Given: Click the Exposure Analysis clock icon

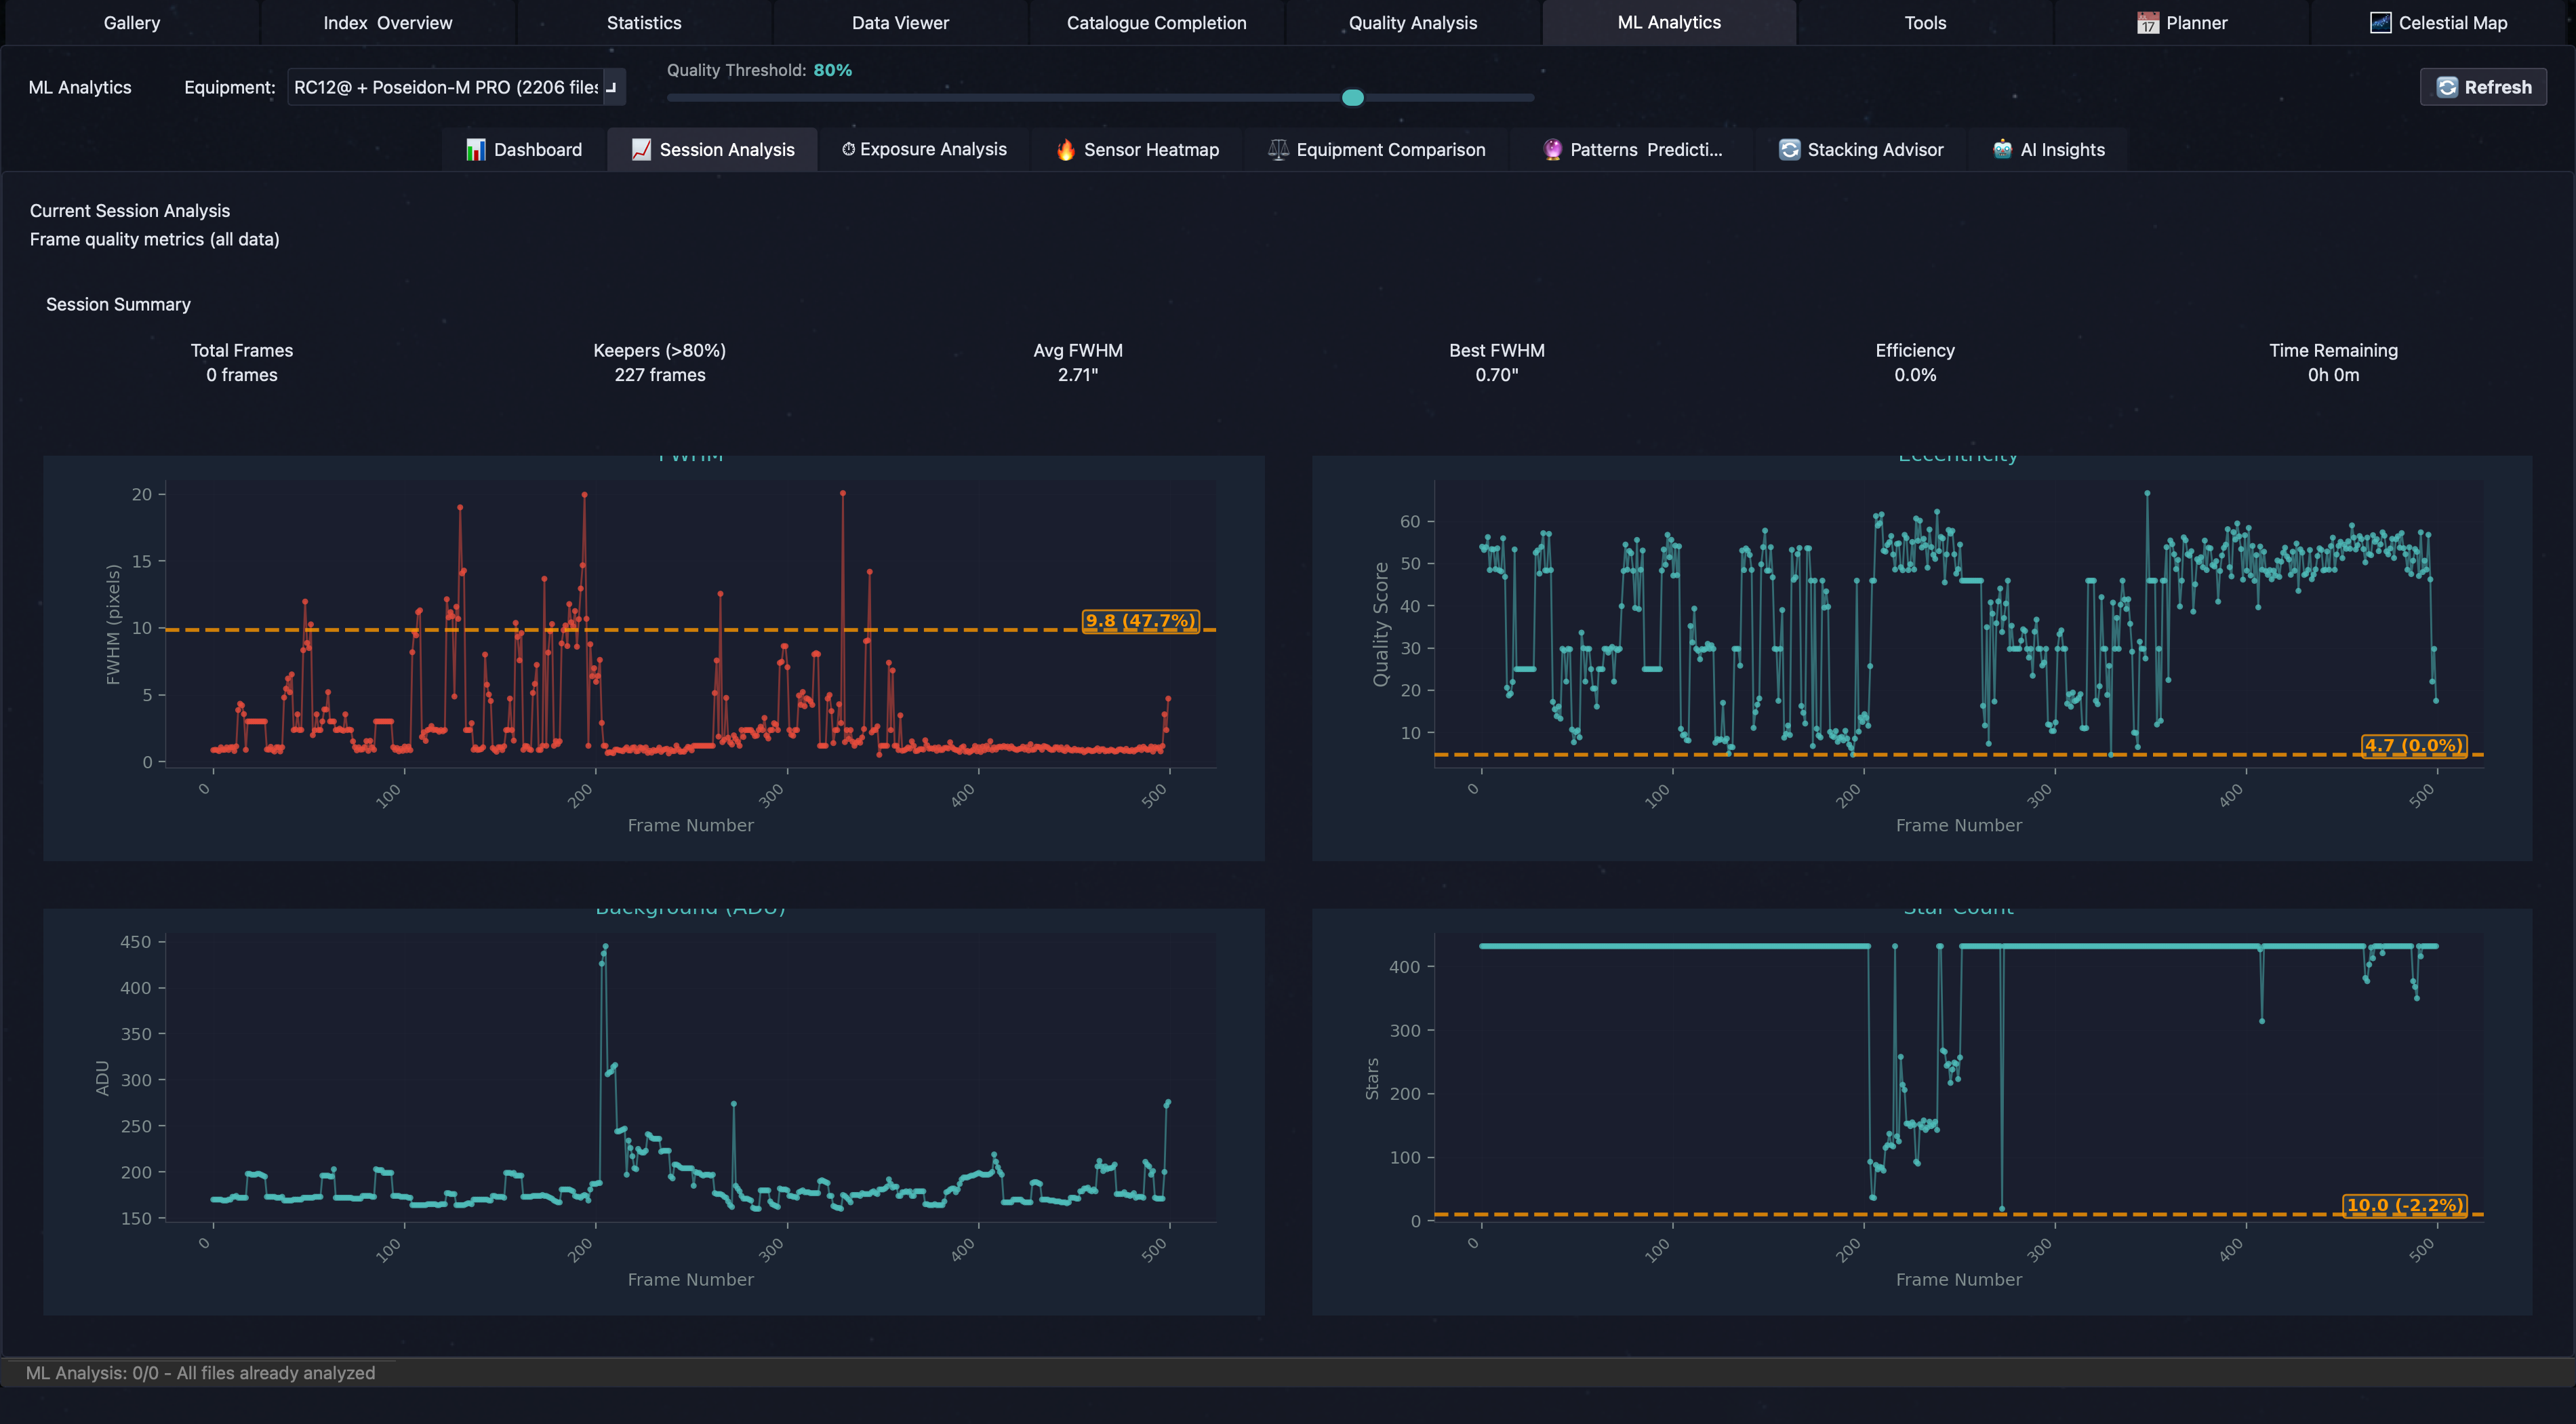Looking at the screenshot, I should pos(848,149).
